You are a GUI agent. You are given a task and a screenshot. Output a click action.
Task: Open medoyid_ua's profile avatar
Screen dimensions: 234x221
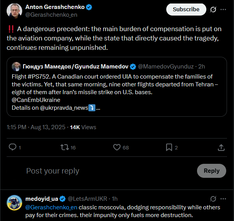point(14,203)
